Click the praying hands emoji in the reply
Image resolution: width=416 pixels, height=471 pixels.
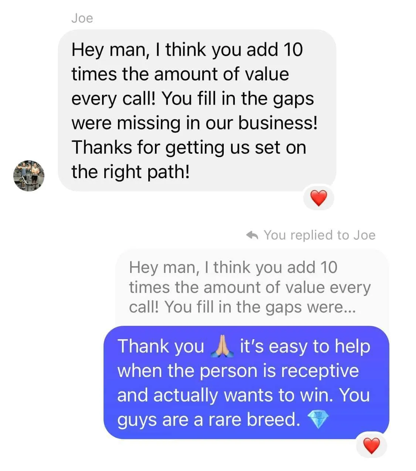pyautogui.click(x=222, y=347)
